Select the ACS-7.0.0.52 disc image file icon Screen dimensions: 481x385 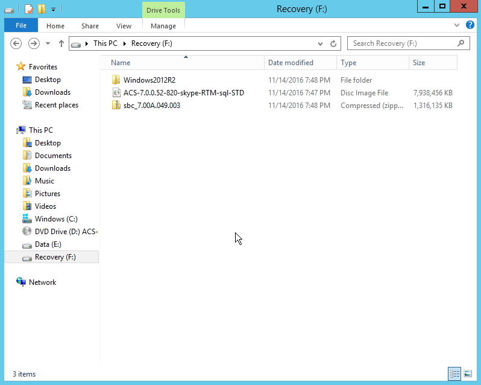pyautogui.click(x=116, y=92)
